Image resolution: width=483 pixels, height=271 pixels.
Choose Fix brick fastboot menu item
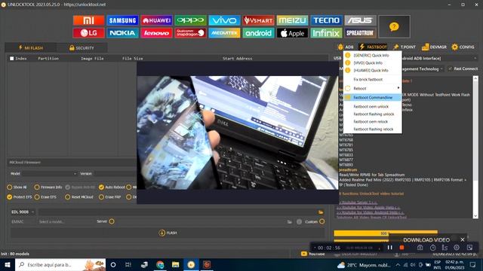pyautogui.click(x=372, y=79)
